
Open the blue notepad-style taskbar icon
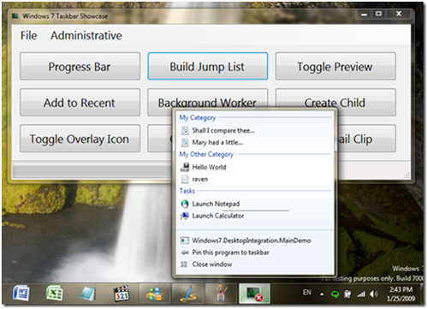[x=87, y=294]
